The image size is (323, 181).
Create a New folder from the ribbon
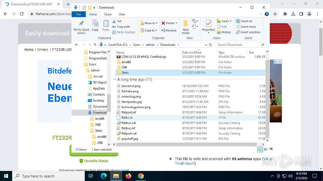(x=186, y=27)
